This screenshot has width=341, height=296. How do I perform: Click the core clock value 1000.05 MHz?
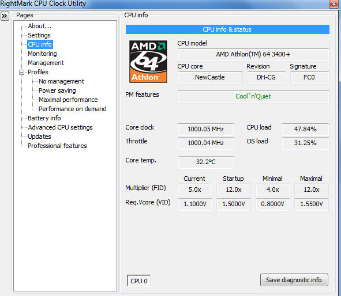[x=206, y=129]
